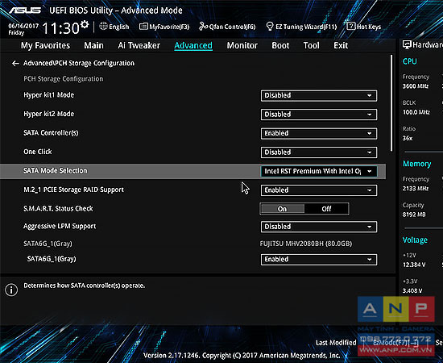Select the Hyper kit1 Mode label
This screenshot has height=363, width=443.
coord(49,95)
